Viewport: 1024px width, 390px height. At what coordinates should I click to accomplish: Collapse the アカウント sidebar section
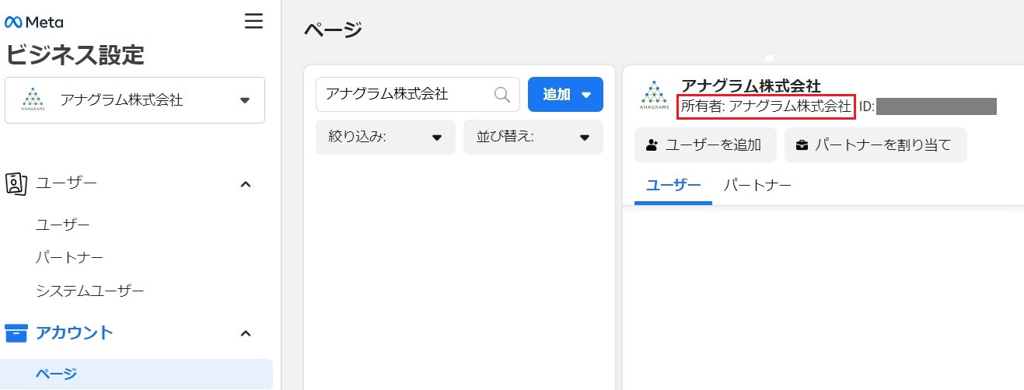point(245,333)
